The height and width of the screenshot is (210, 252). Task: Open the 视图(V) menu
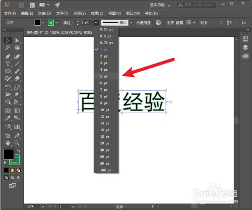click(x=115, y=13)
